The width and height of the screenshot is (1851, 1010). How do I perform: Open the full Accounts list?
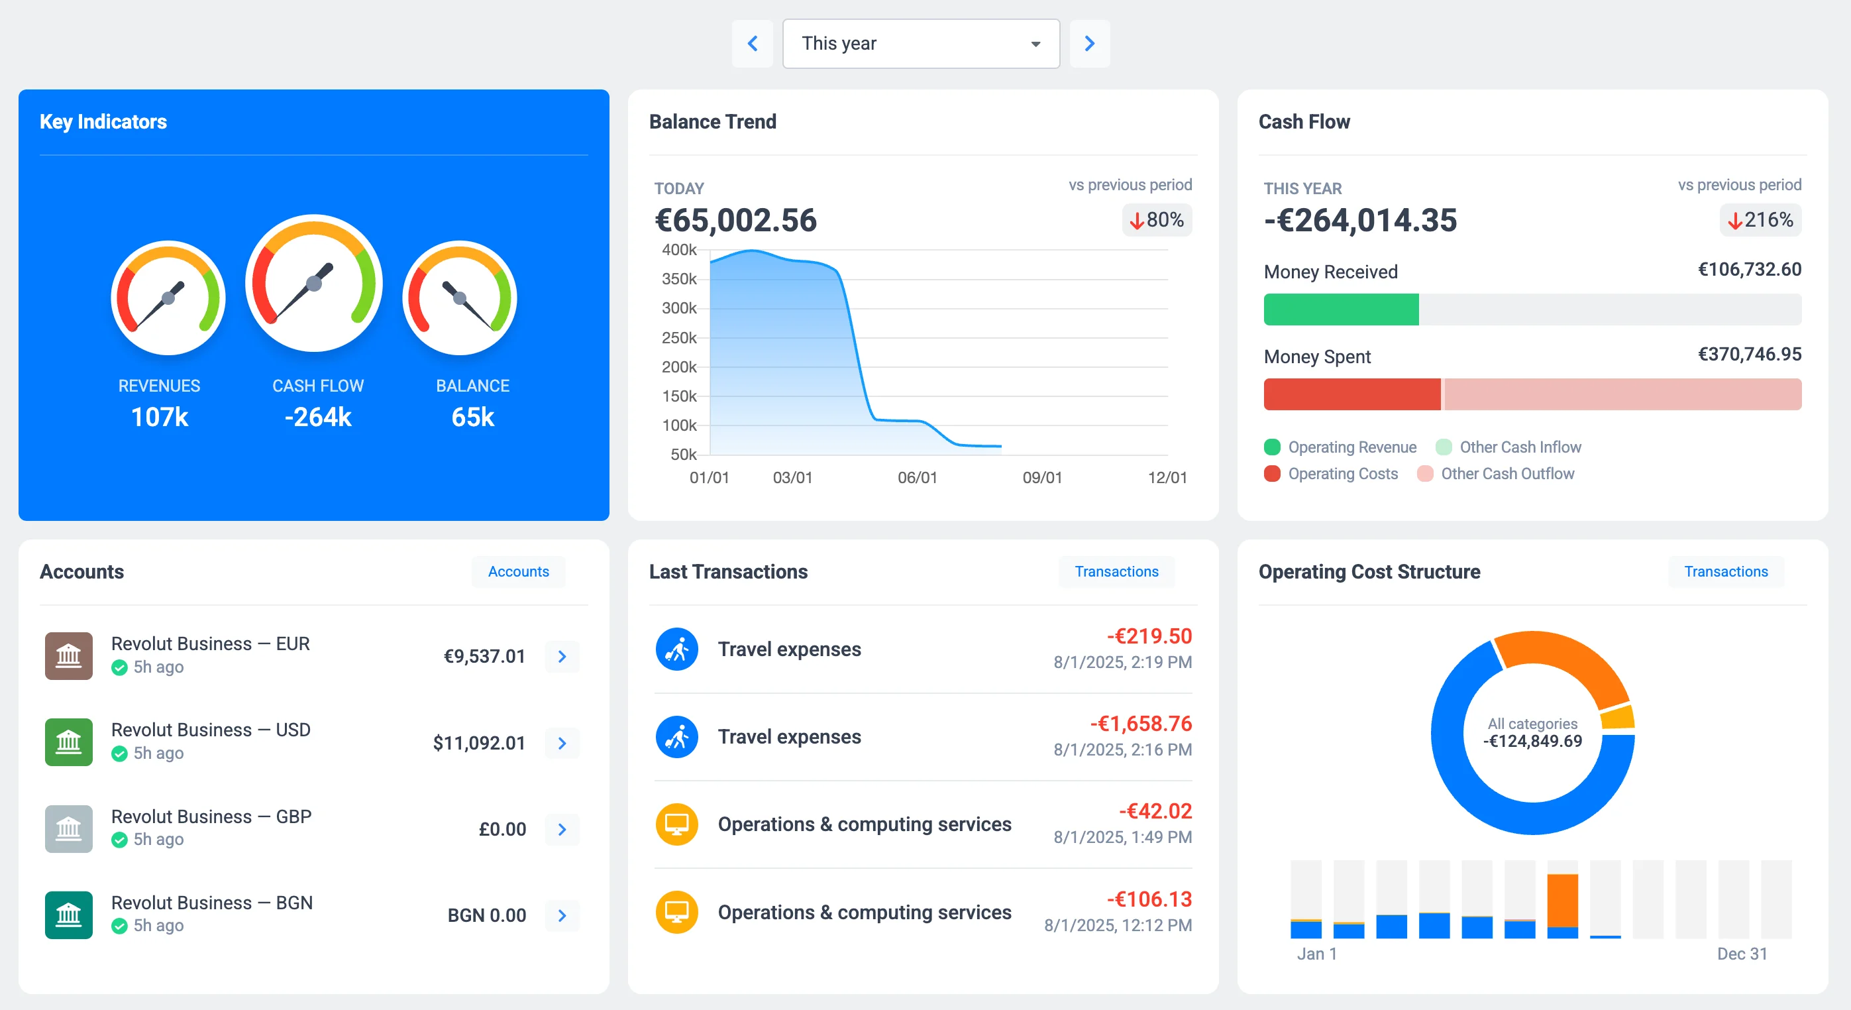coord(518,571)
